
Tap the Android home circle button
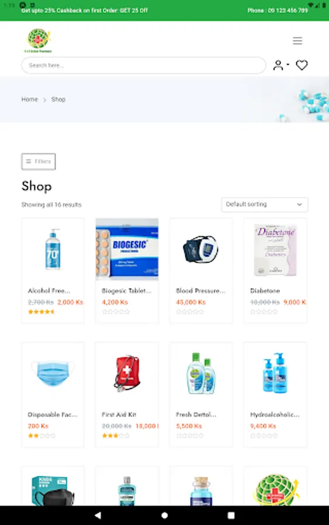point(164,515)
